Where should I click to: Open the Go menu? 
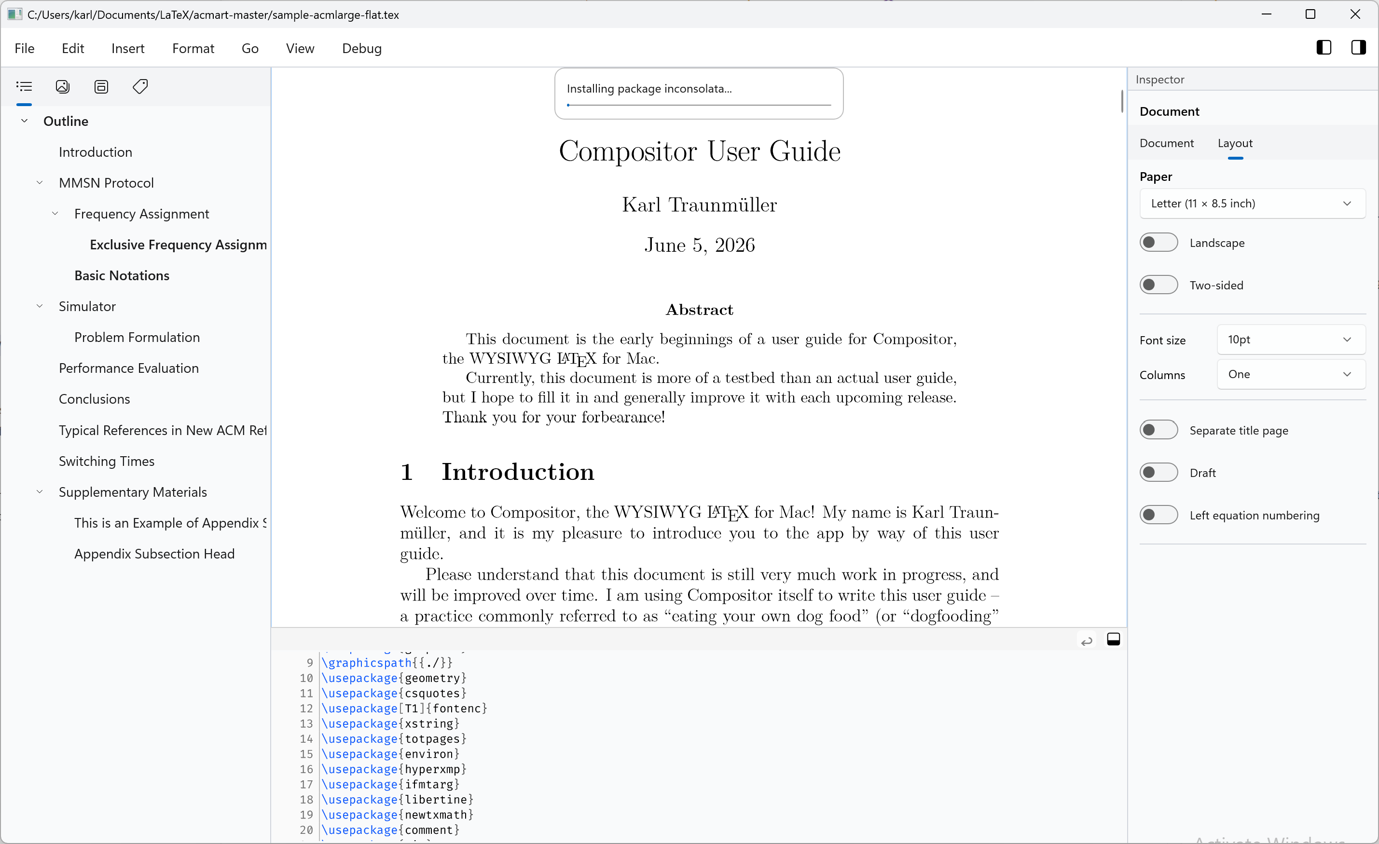click(x=249, y=48)
